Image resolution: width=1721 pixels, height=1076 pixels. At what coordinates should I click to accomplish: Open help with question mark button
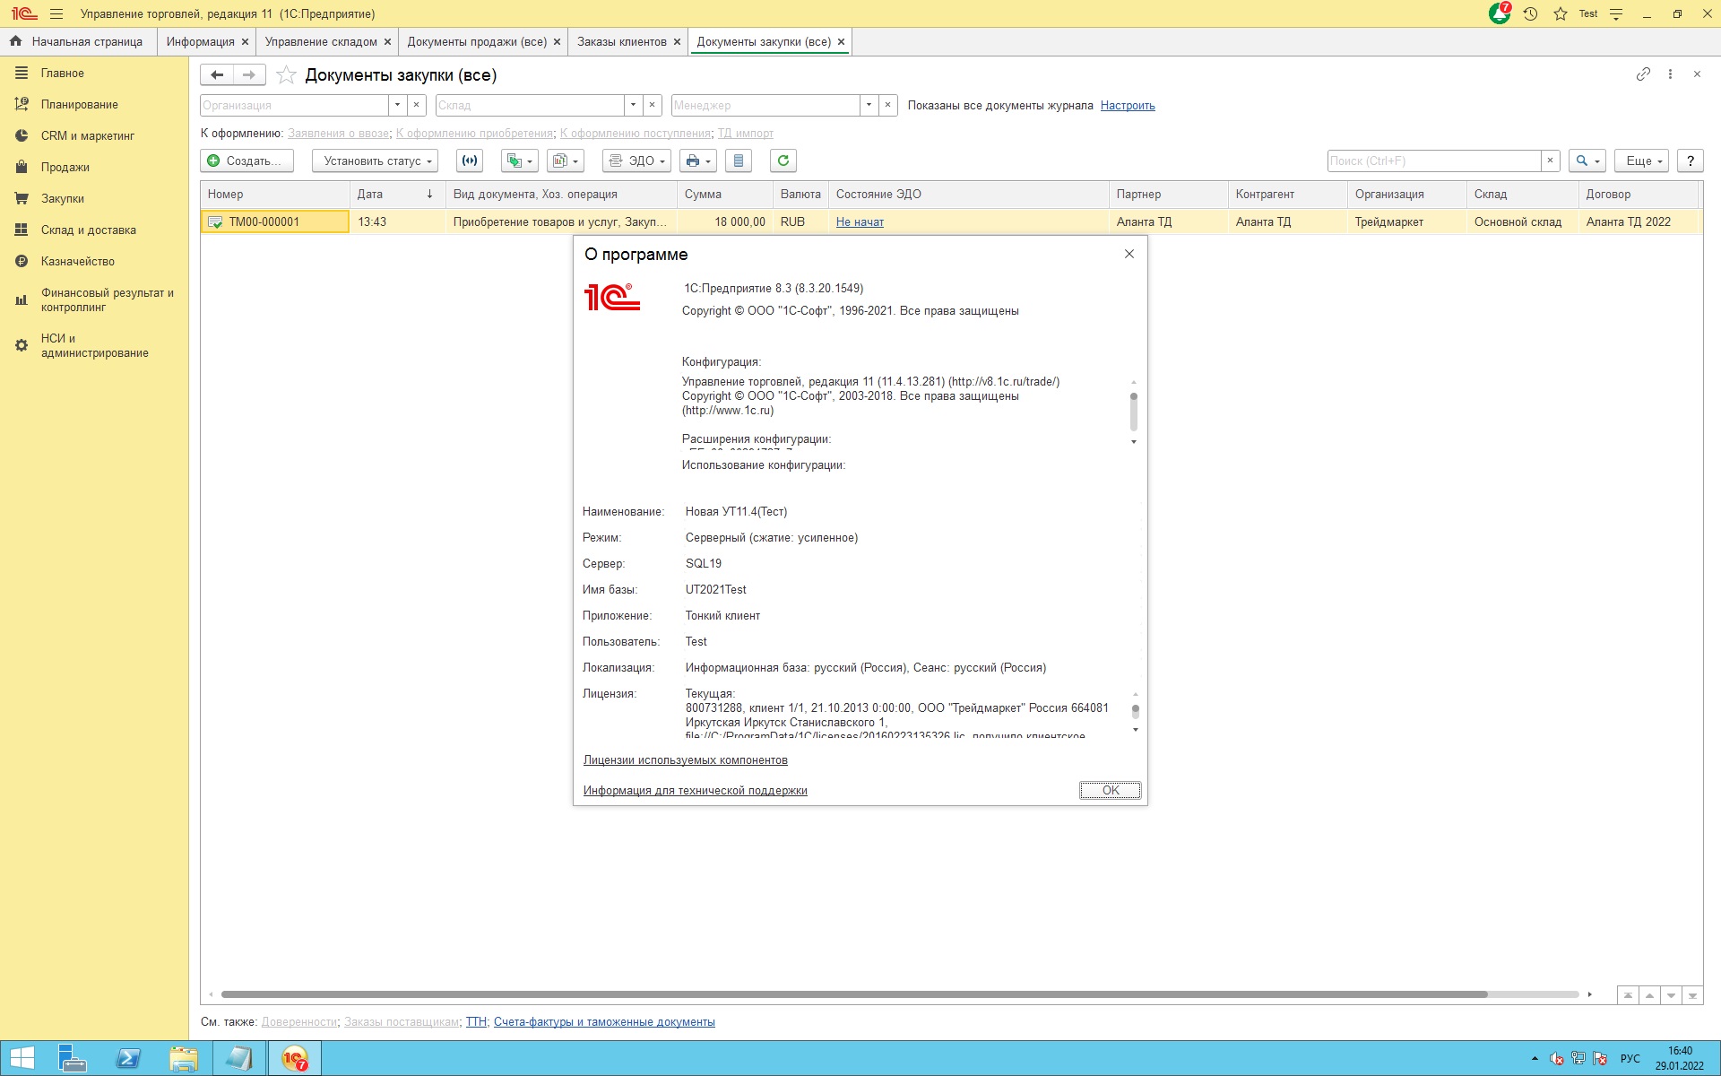[1691, 161]
